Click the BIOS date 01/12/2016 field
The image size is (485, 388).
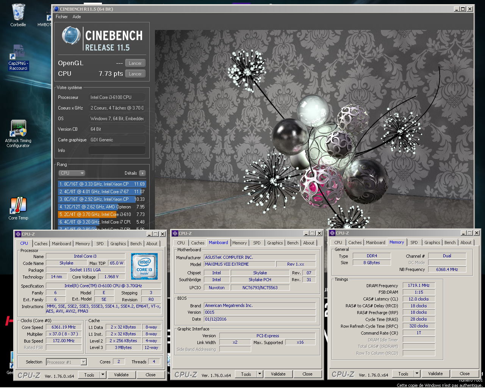pos(260,319)
